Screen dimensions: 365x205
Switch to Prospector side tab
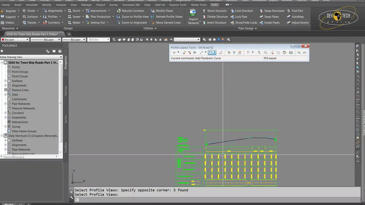point(66,62)
